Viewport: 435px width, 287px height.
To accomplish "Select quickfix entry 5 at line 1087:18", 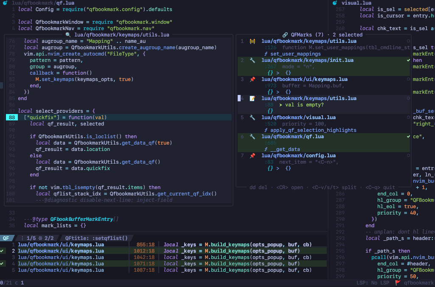I will click(x=163, y=270).
